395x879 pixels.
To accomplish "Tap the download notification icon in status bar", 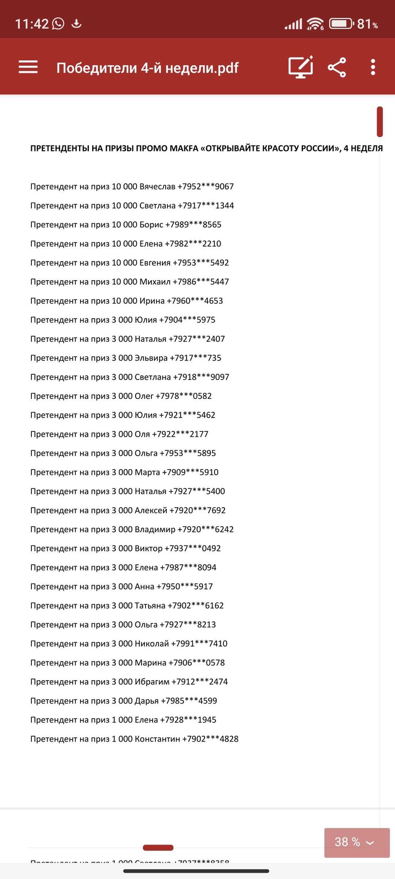I will (77, 24).
